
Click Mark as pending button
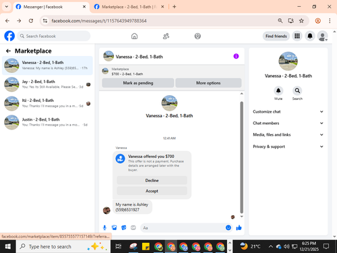tap(138, 83)
